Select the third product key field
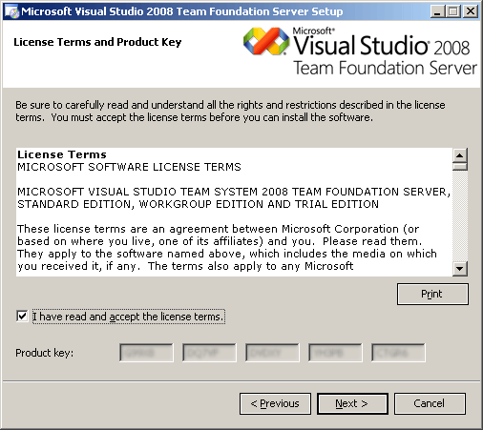 click(272, 353)
